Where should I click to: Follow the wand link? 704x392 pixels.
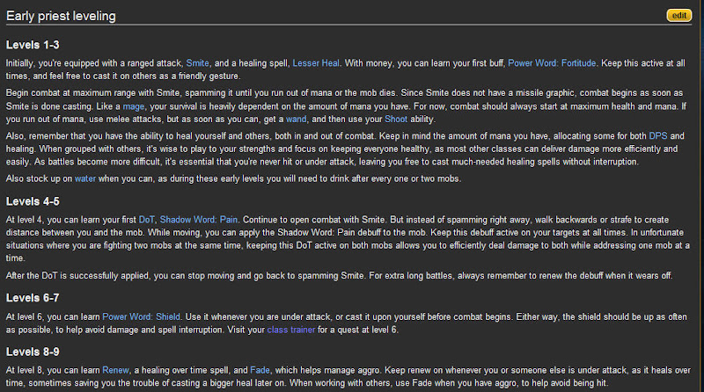click(296, 120)
